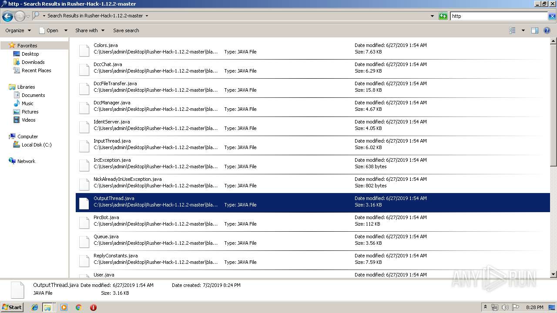Click IrcException.java size 638 bytes
The width and height of the screenshot is (557, 313).
pos(371,166)
